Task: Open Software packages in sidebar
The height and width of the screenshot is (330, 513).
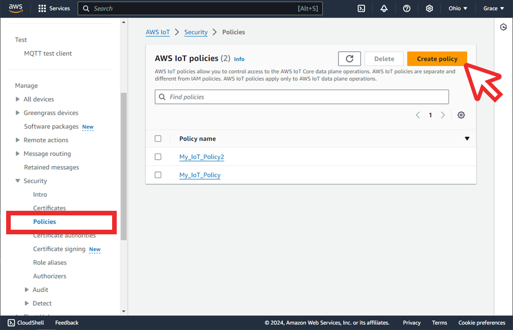Action: 51,126
